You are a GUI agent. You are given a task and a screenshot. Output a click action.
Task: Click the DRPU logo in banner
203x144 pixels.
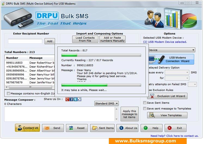click(x=47, y=16)
